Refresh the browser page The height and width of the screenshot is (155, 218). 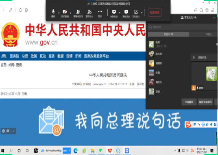pos(21,10)
